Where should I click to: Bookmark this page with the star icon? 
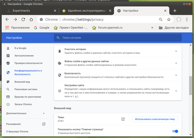coord(169,19)
